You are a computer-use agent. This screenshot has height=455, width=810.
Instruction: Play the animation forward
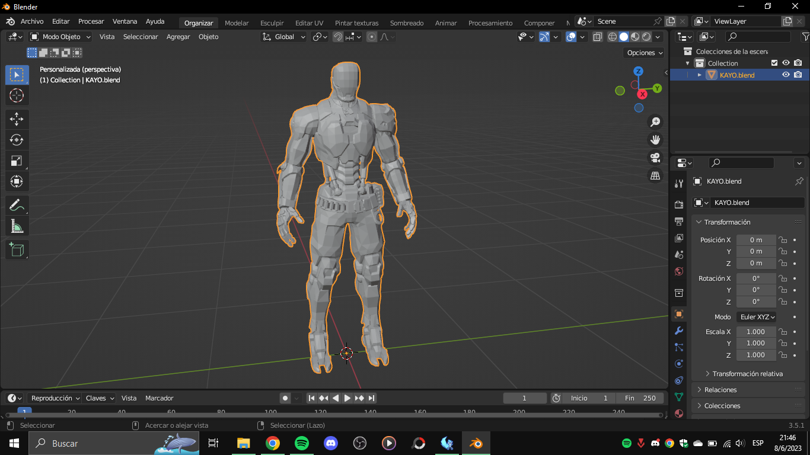(347, 398)
